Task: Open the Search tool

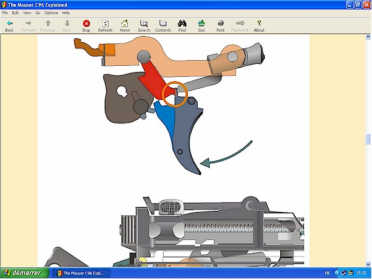Action: [144, 26]
